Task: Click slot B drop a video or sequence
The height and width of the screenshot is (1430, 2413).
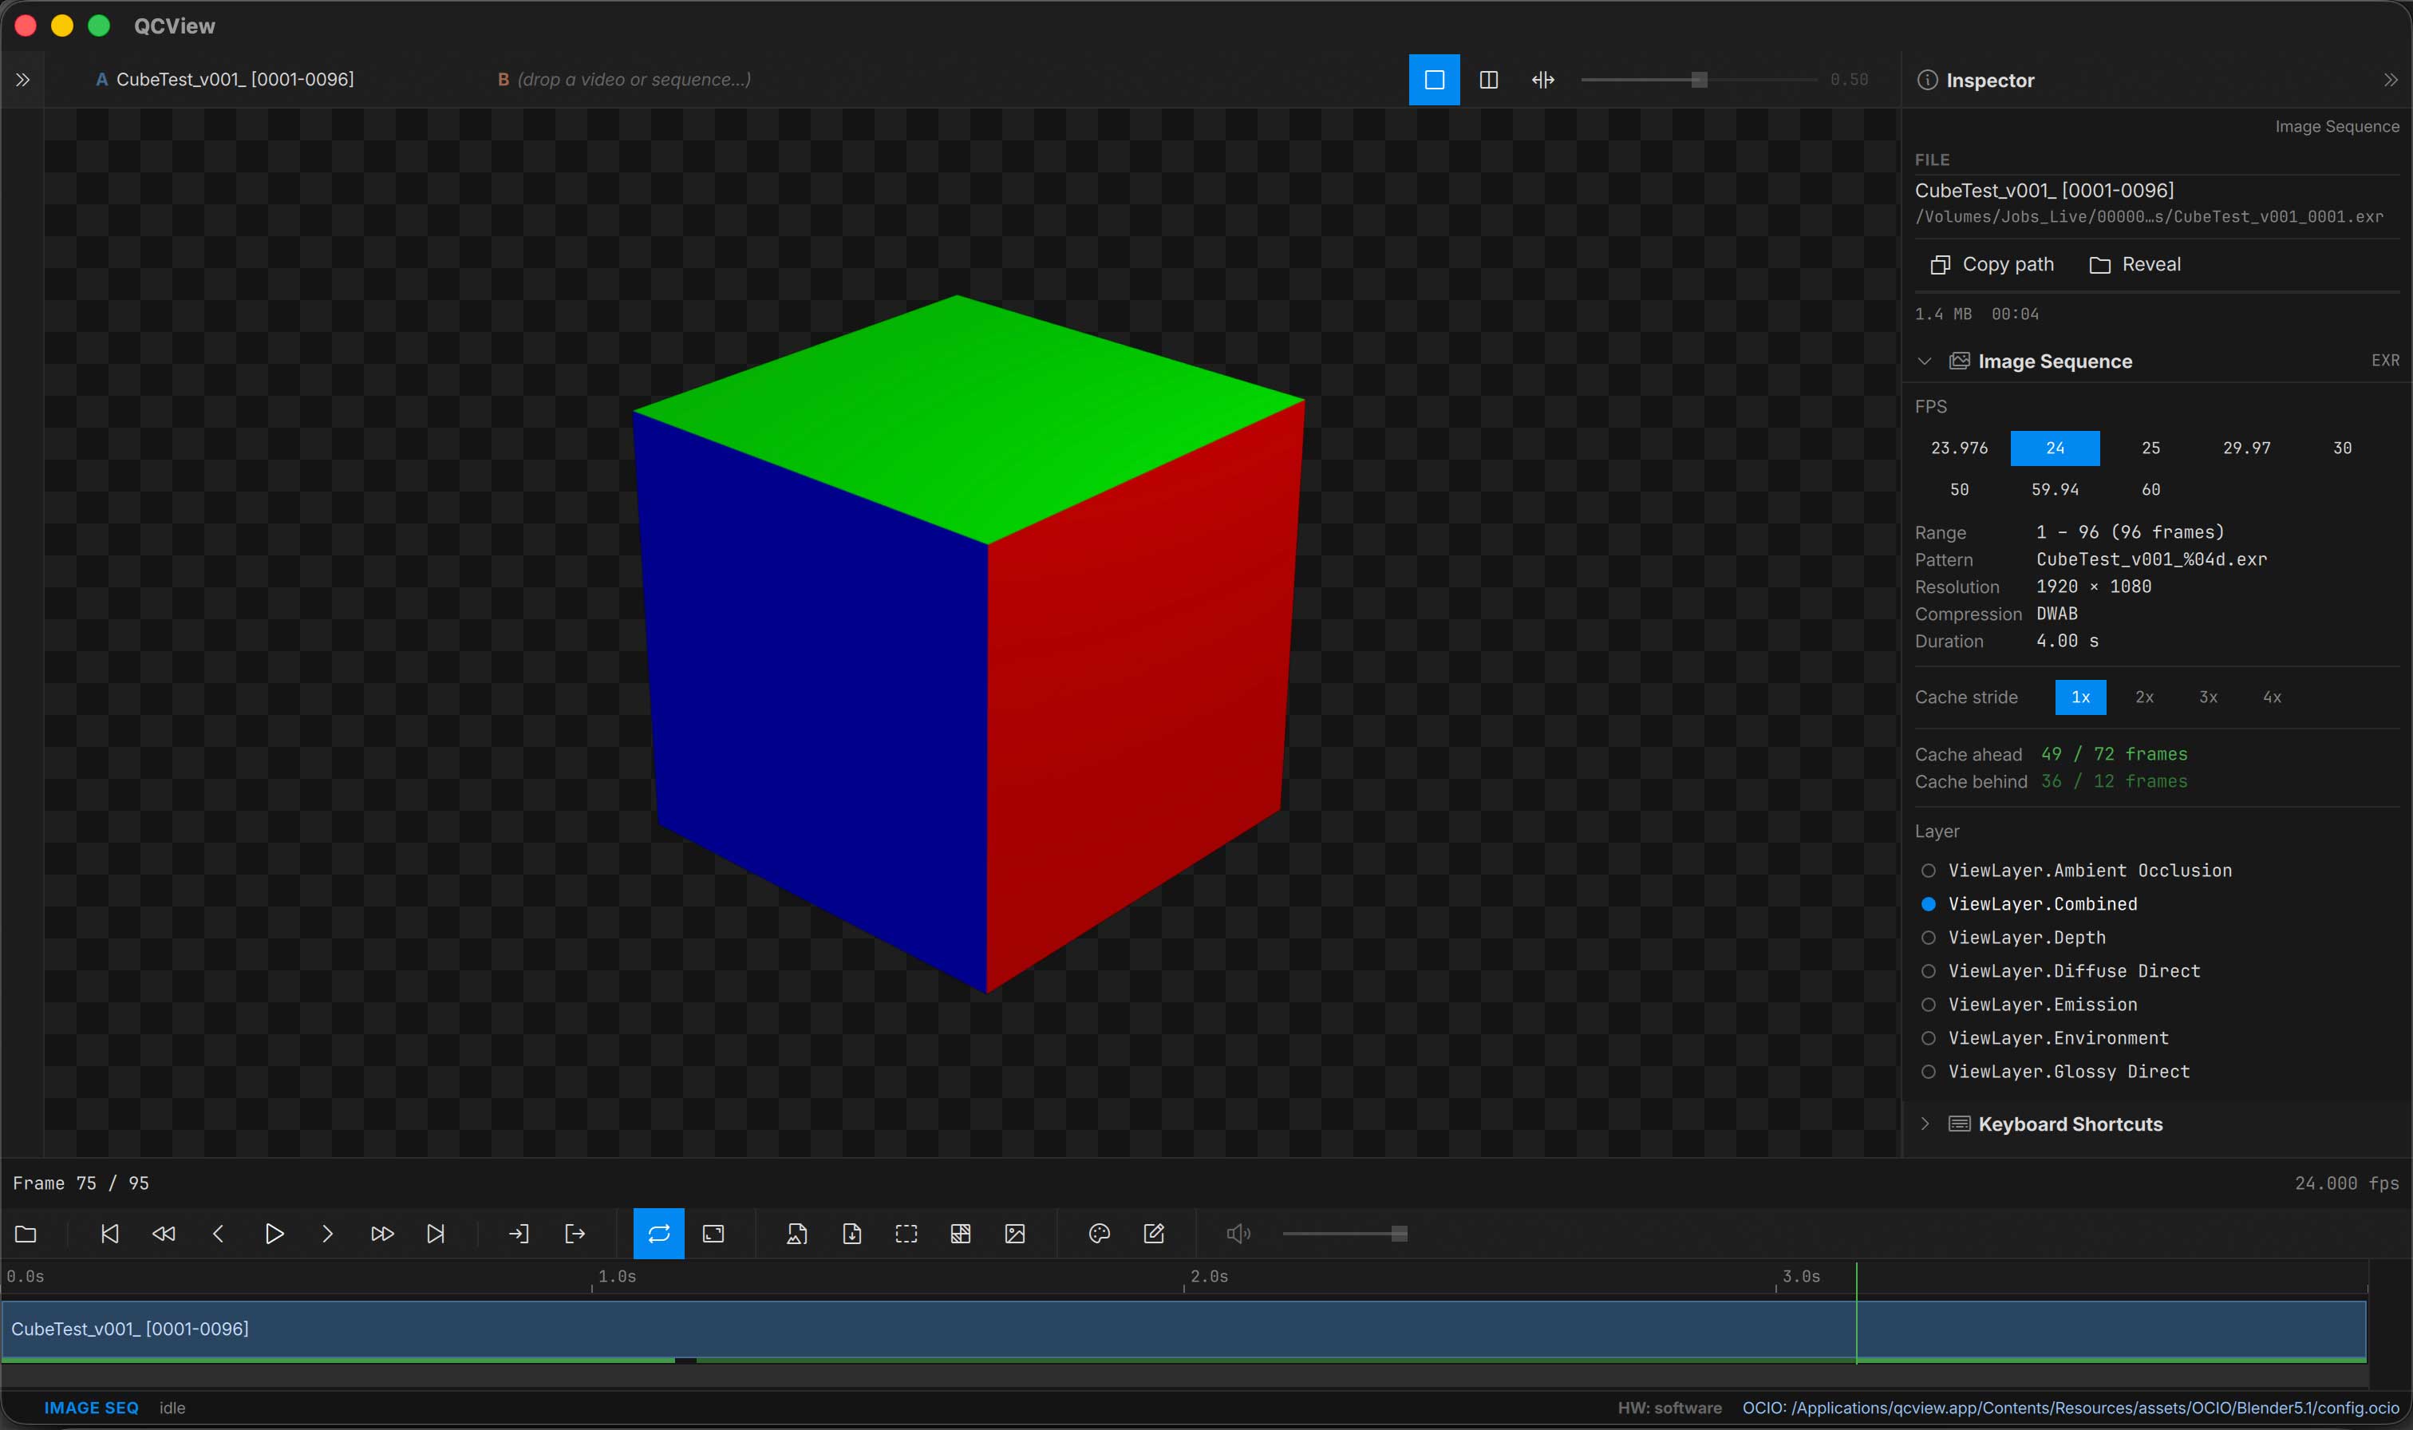Action: (x=624, y=80)
